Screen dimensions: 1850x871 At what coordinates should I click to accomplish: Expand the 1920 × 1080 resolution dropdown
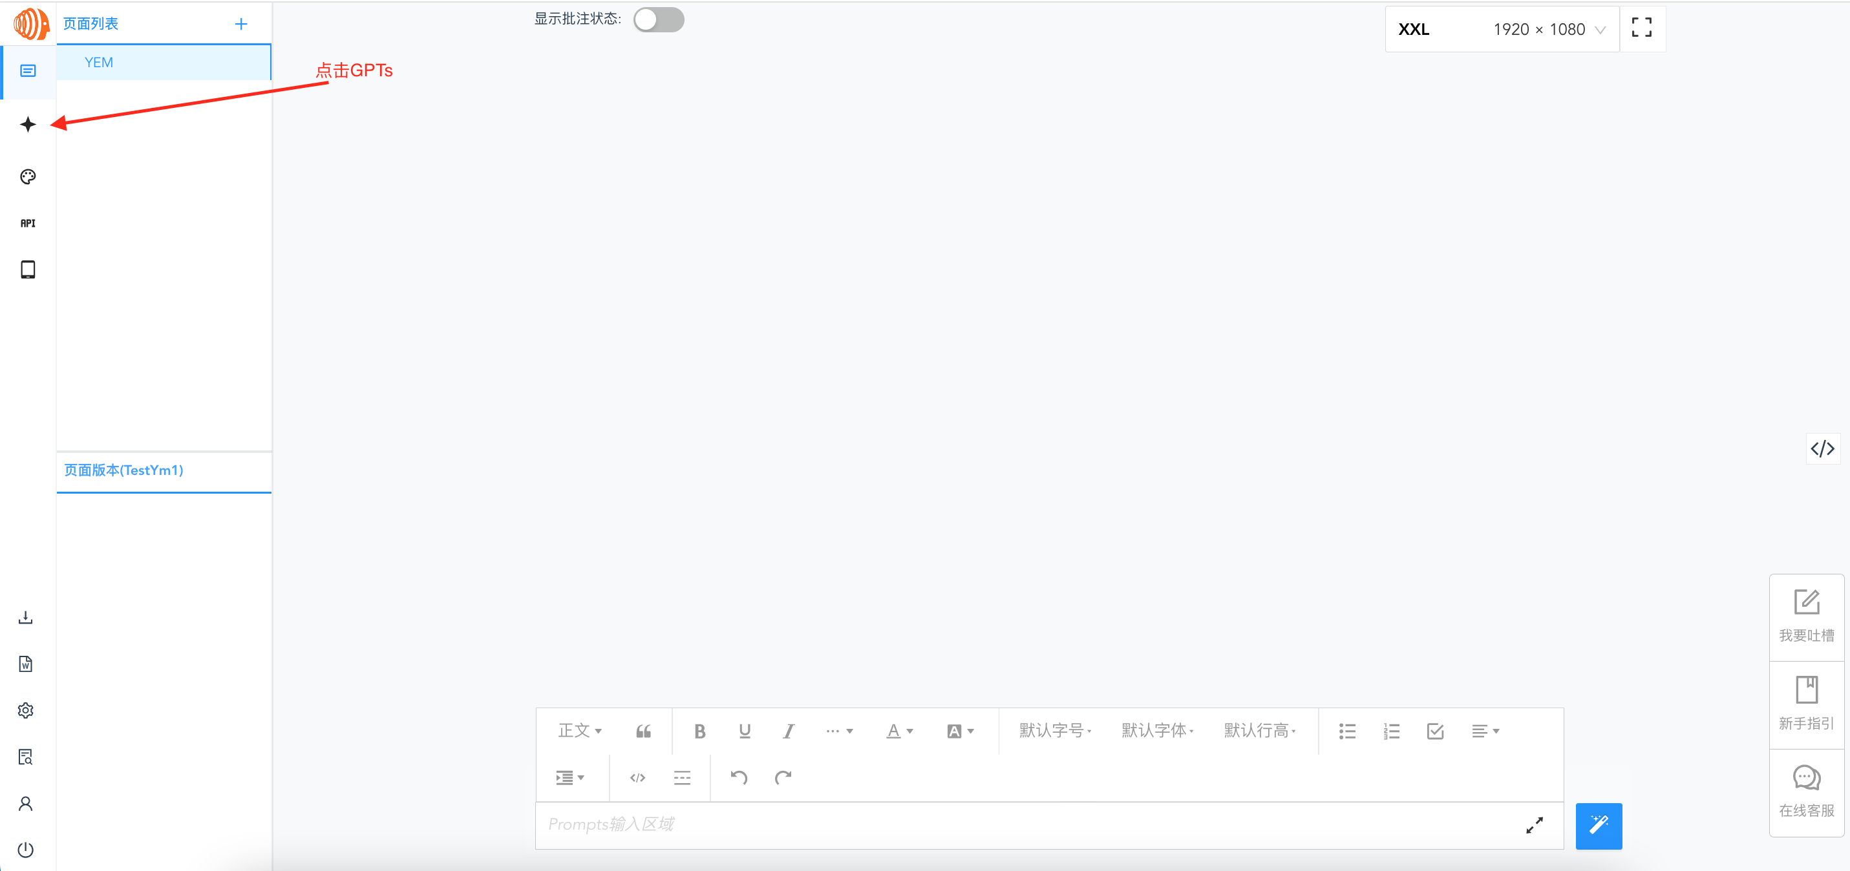point(1540,28)
